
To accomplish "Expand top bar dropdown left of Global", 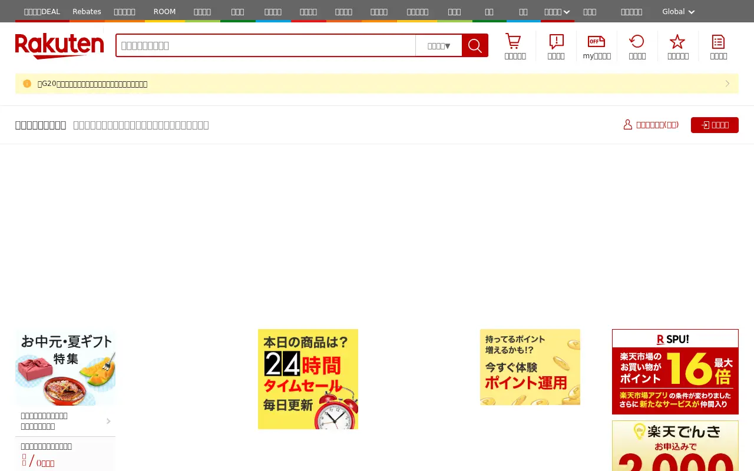I will (557, 12).
